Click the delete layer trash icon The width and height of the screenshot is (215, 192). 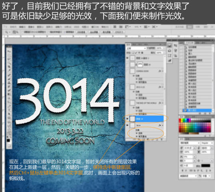162,139
